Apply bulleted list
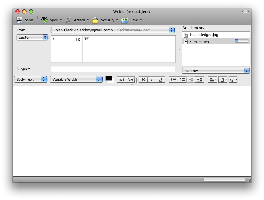This screenshot has height=200, width=264. pos(174,80)
